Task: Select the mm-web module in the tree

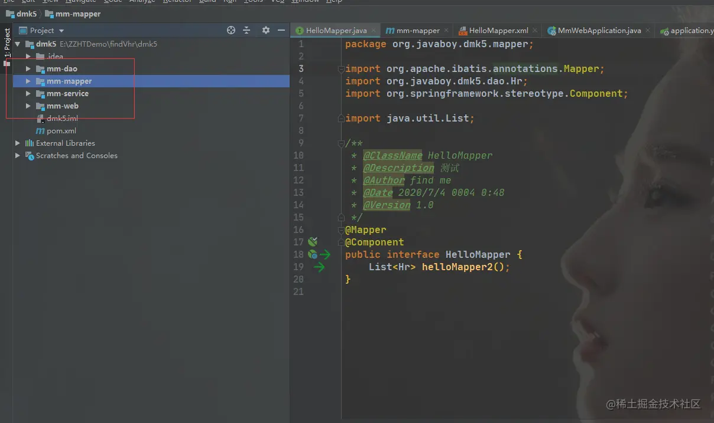Action: (63, 106)
